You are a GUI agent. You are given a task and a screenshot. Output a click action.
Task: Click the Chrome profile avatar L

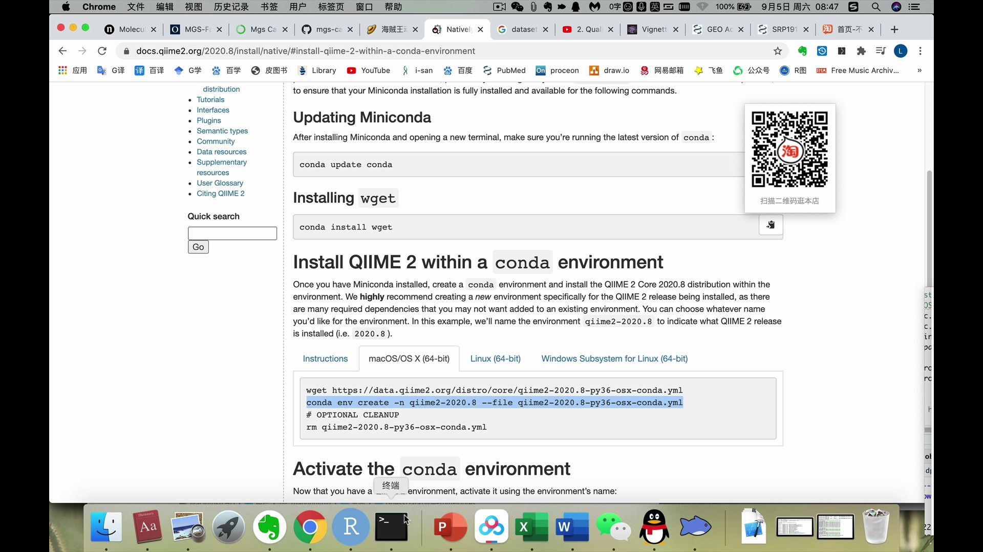(901, 51)
